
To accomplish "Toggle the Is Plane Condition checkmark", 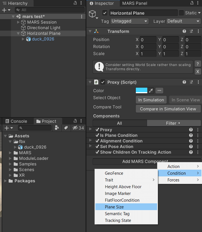I will click(97, 135).
